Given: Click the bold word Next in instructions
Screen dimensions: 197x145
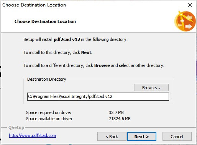Looking at the screenshot, I should pyautogui.click(x=86, y=52).
